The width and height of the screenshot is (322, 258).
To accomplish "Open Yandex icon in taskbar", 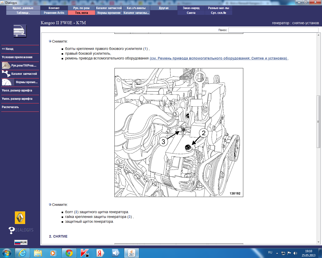I will tap(100, 253).
